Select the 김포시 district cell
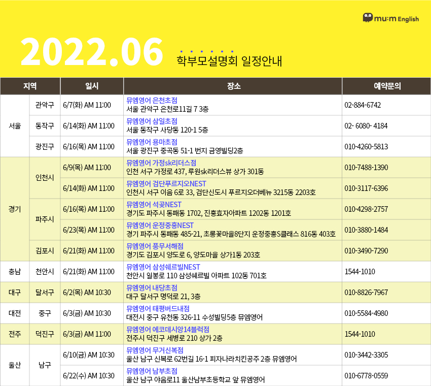This screenshot has width=431, height=386. (45, 251)
